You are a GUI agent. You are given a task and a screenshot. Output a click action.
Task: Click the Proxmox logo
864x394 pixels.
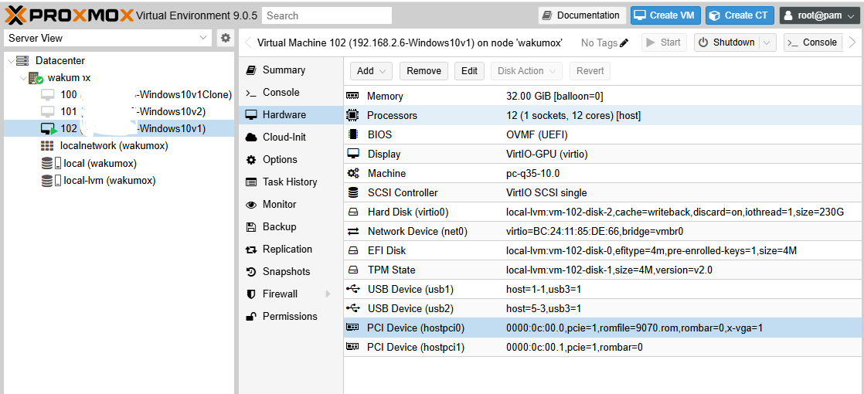click(70, 15)
